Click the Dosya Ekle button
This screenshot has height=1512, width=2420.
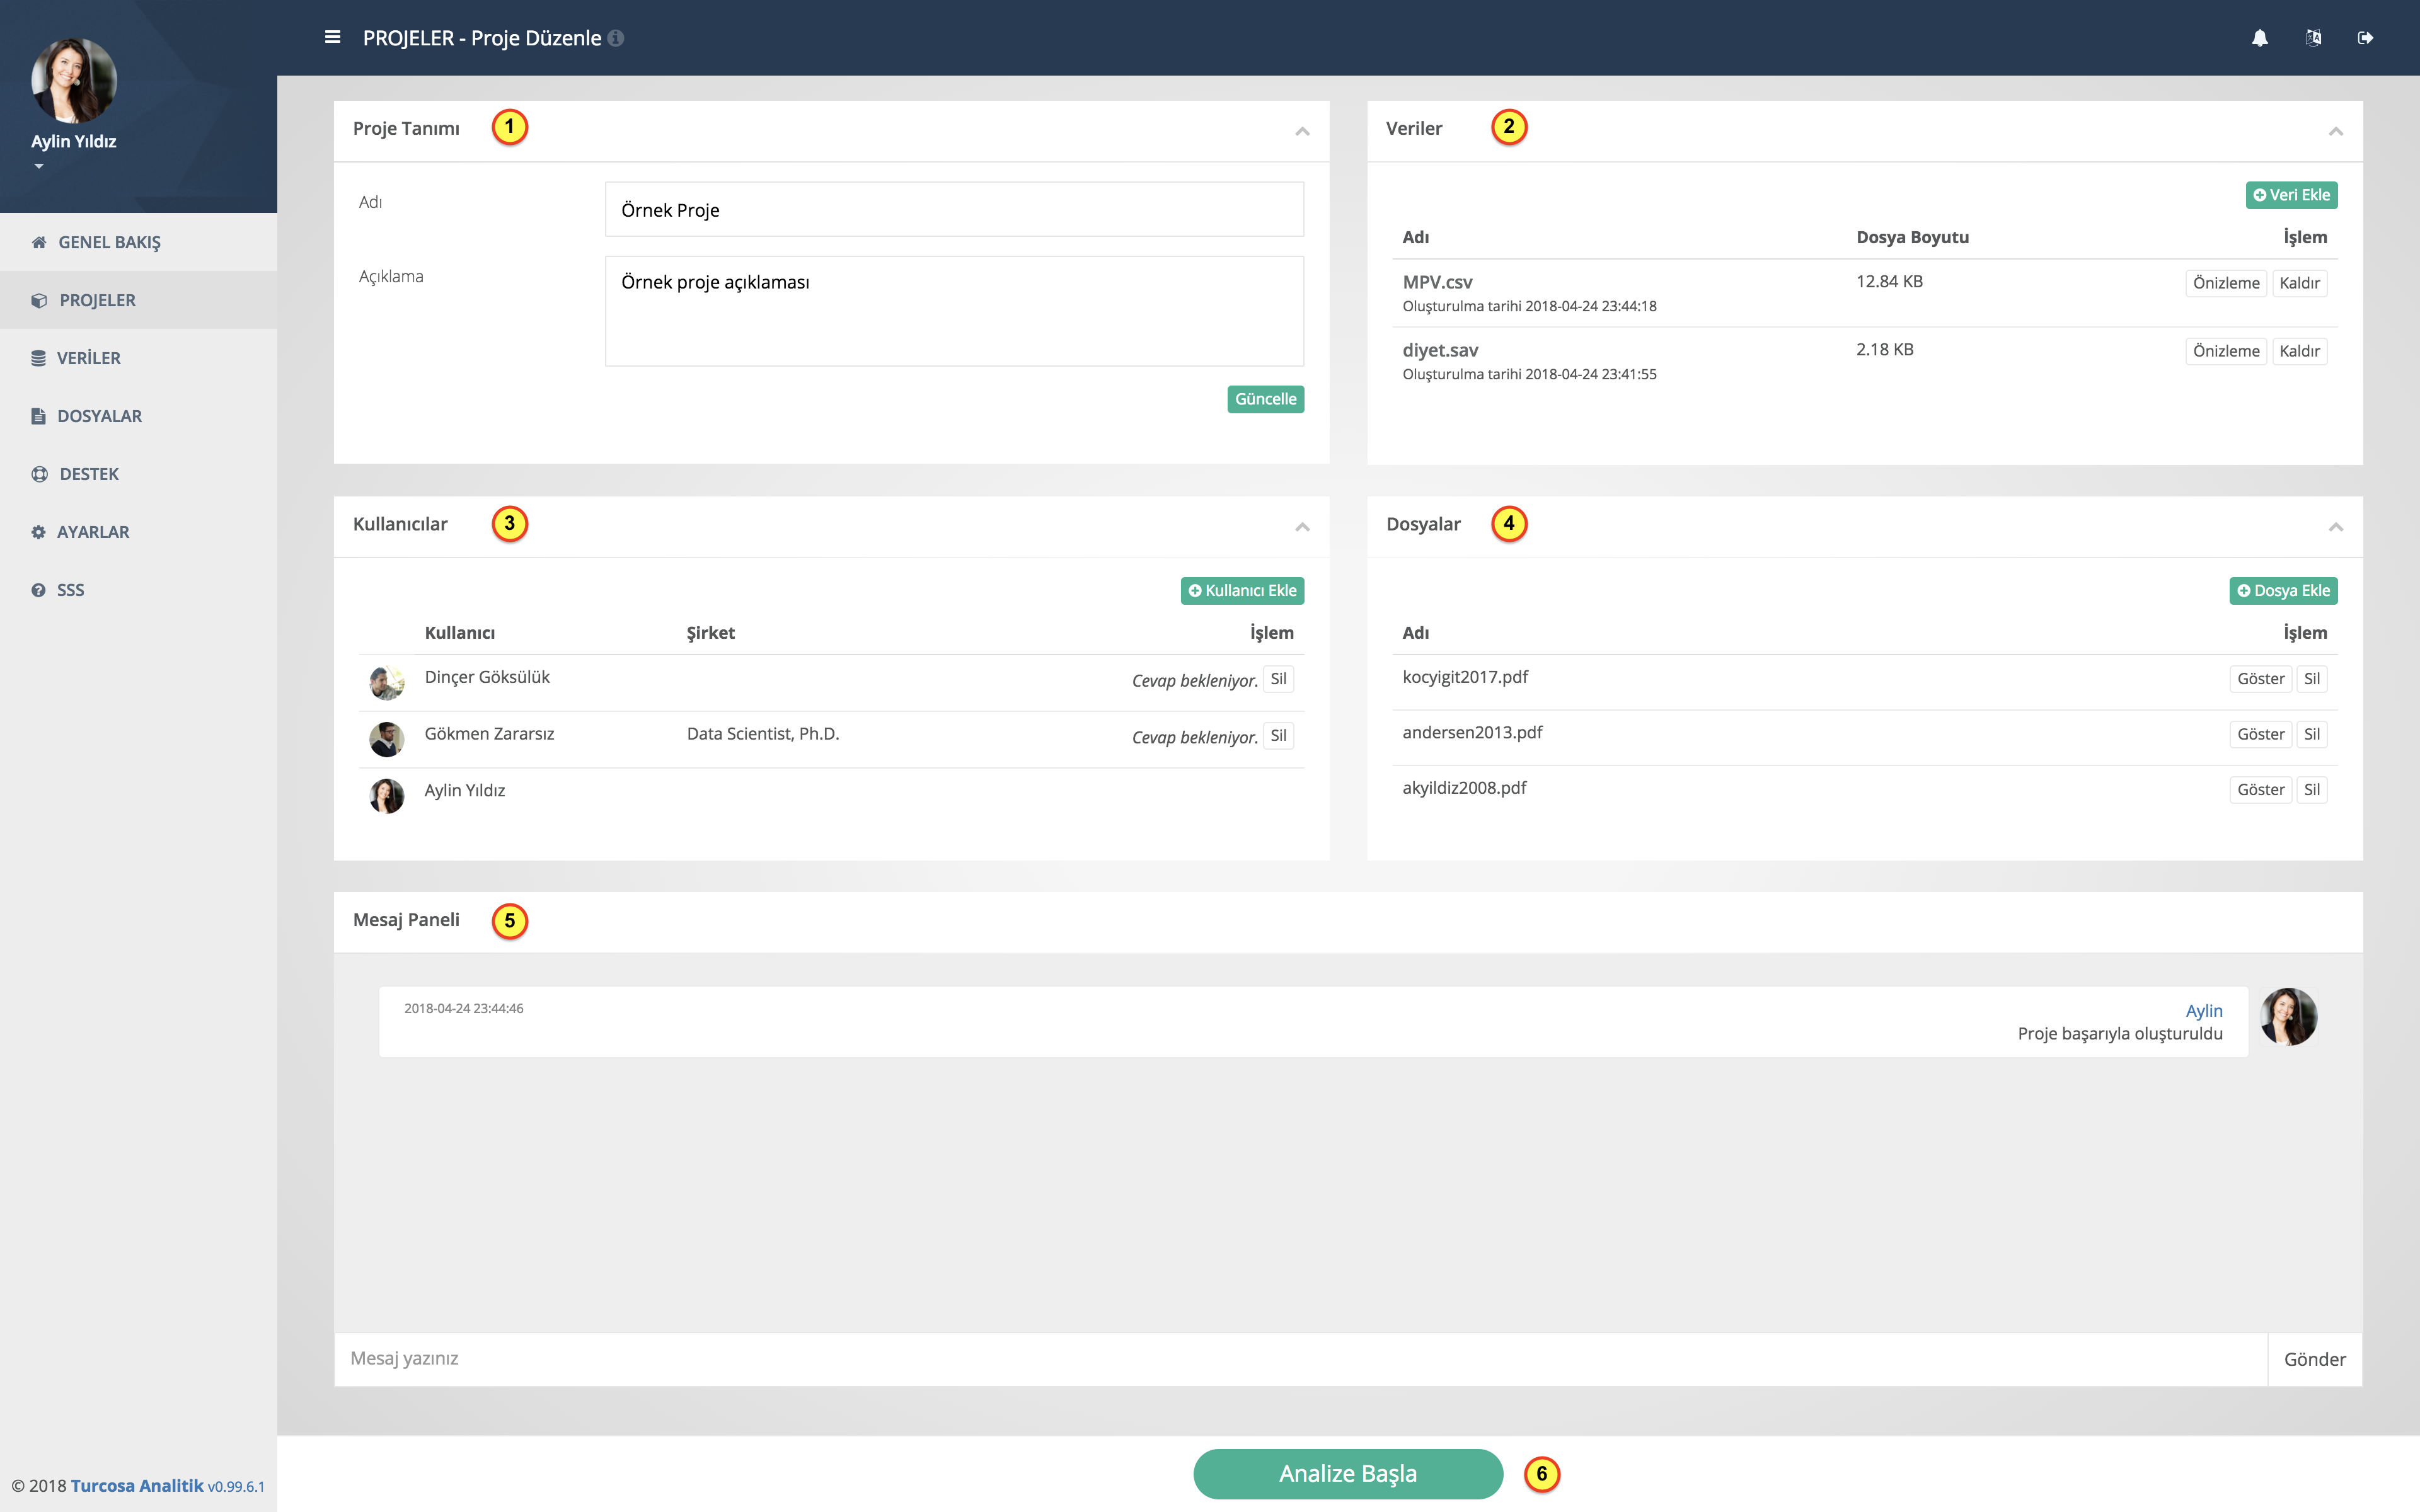2283,591
